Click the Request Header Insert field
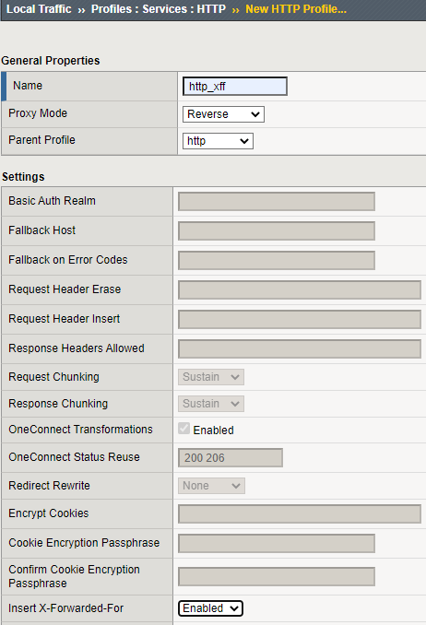This screenshot has width=426, height=625. (x=300, y=319)
